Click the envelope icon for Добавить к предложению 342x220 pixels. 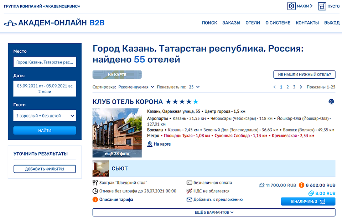[189, 199]
